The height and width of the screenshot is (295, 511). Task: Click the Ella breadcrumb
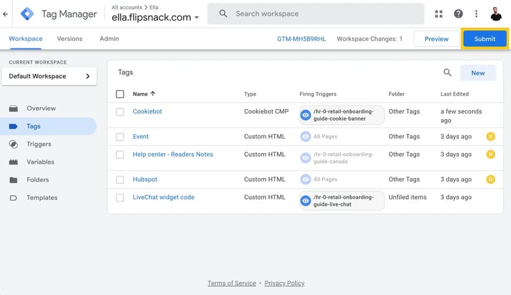(x=154, y=7)
